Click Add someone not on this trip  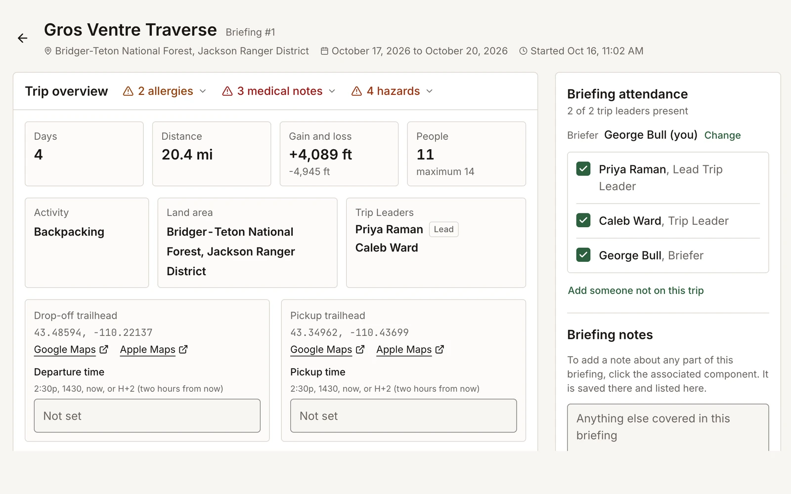coord(636,290)
